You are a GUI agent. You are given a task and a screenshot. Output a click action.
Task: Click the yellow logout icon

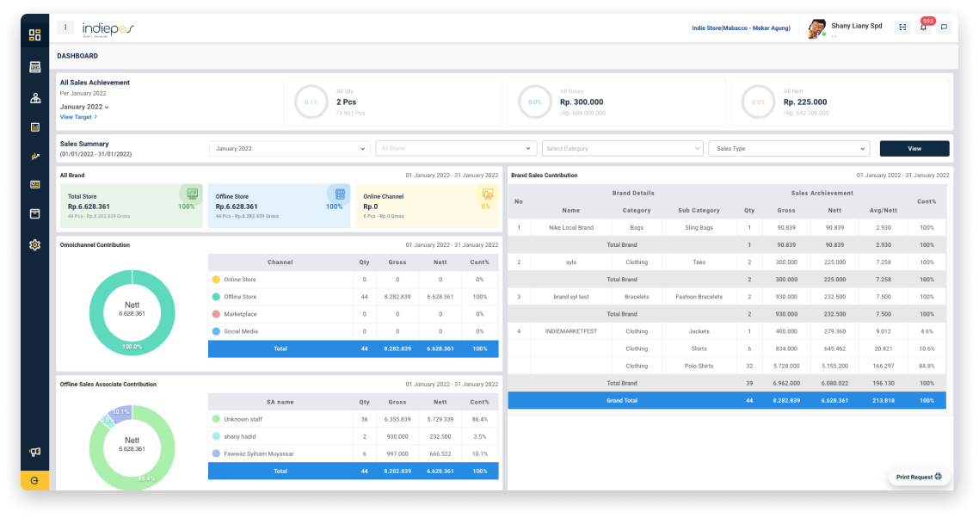[35, 480]
